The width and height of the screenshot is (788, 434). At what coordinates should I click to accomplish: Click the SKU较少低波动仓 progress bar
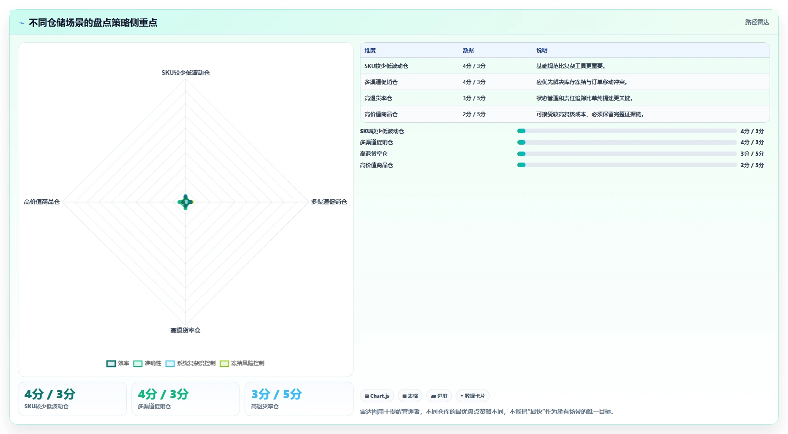(x=627, y=131)
